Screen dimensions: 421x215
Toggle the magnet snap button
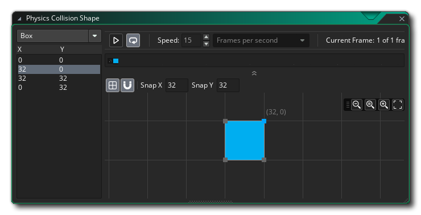pos(127,85)
